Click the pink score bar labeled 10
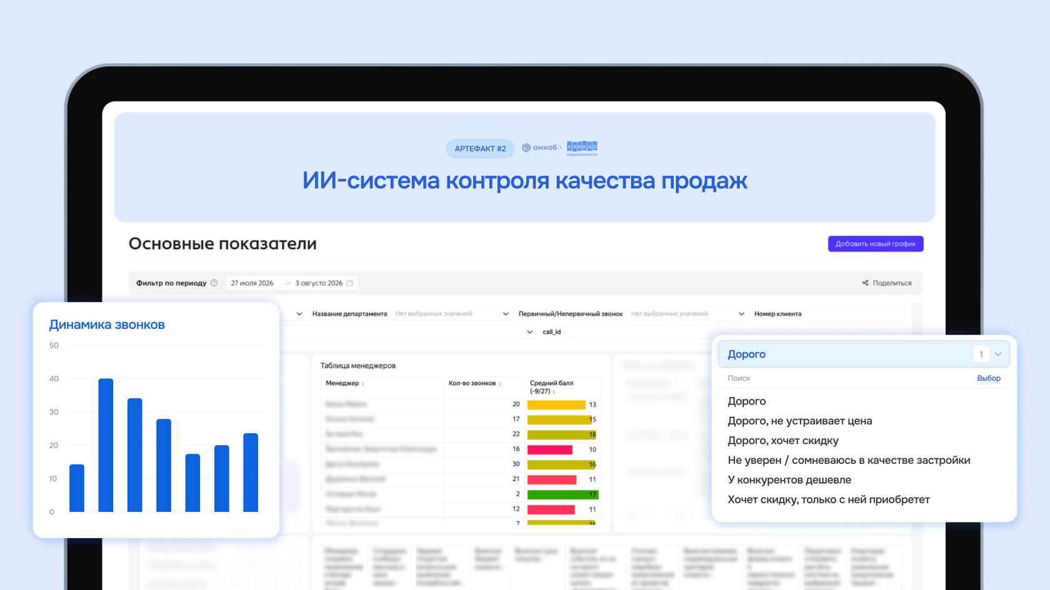The image size is (1050, 590). 550,450
